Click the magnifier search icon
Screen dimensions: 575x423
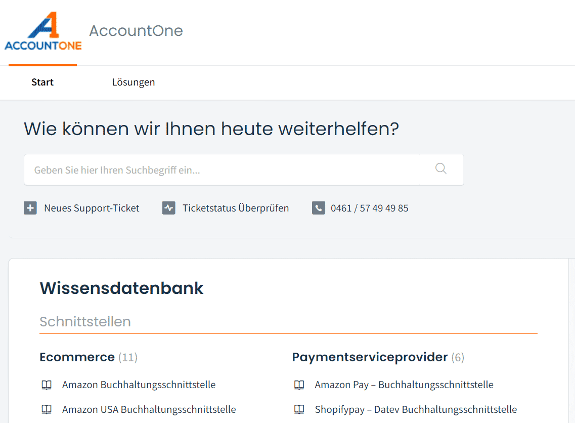[x=441, y=169]
